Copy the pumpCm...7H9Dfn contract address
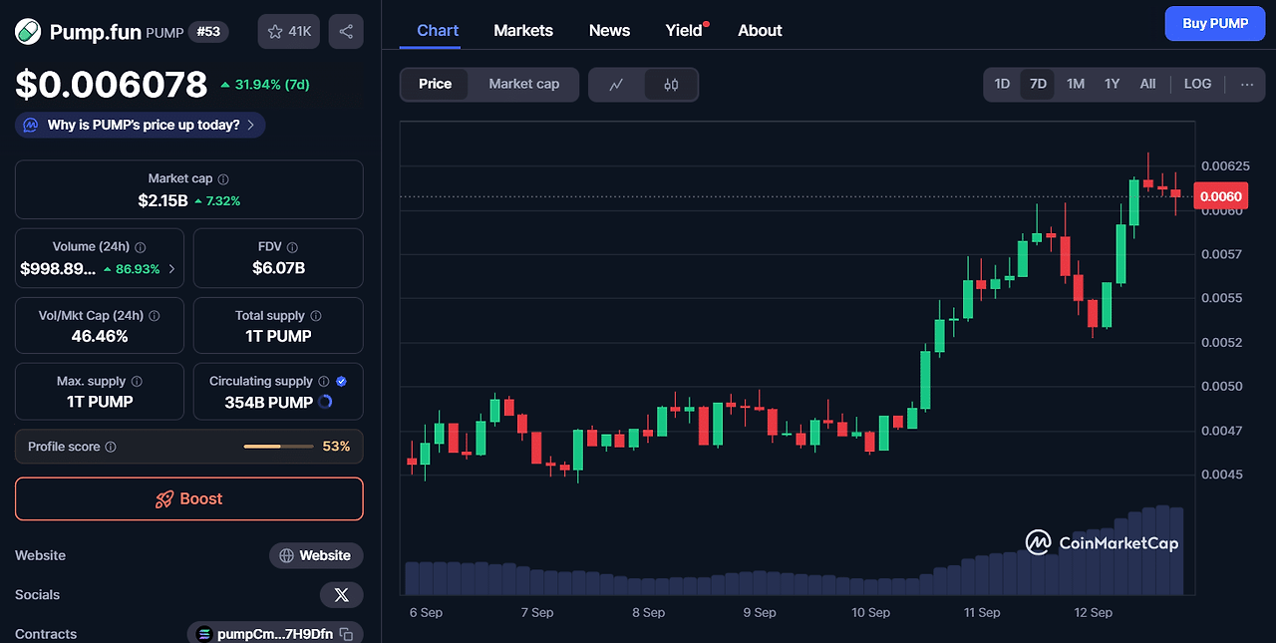Screen dimensions: 1276x643 coord(346,634)
